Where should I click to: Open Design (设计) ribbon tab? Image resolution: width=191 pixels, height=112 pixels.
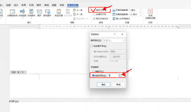pyautogui.click(x=16, y=5)
